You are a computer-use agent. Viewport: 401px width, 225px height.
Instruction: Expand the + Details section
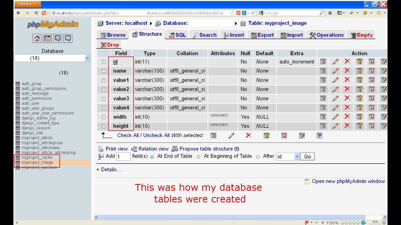pyautogui.click(x=109, y=170)
